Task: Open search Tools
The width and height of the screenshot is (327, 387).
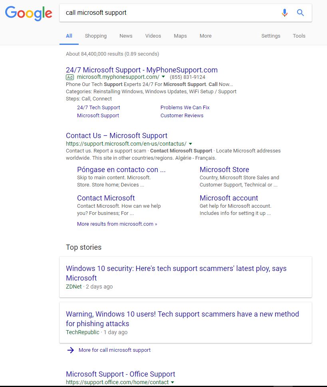Action: [x=299, y=36]
